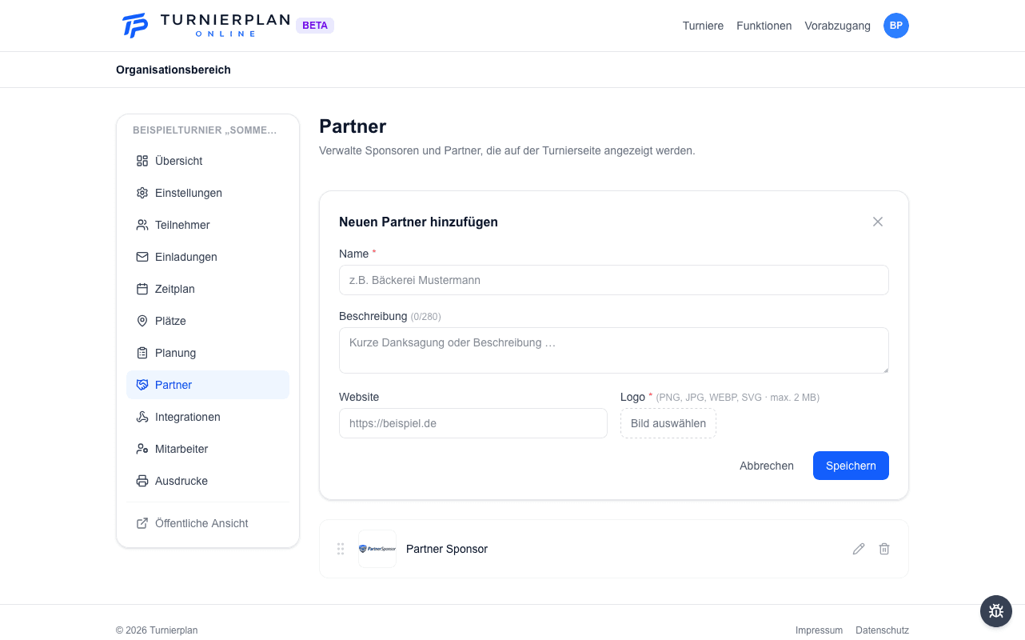Open the BP user avatar menu
The image size is (1025, 640).
click(896, 26)
